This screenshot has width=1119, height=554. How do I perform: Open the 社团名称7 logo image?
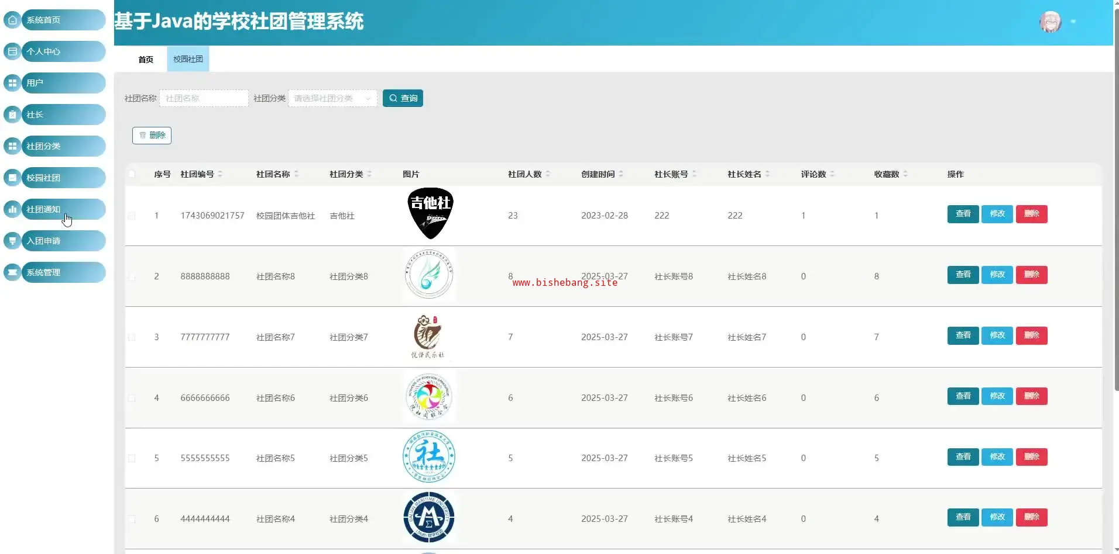point(428,336)
